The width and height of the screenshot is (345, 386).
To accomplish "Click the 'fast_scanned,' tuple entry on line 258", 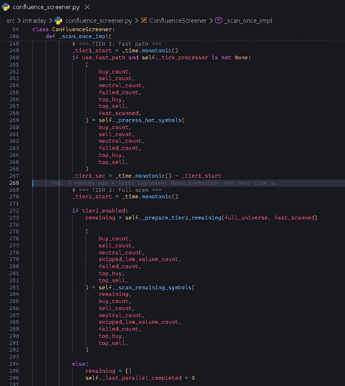I will (x=119, y=113).
